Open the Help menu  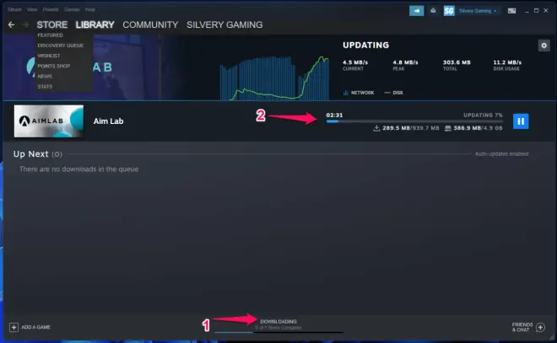(x=90, y=9)
